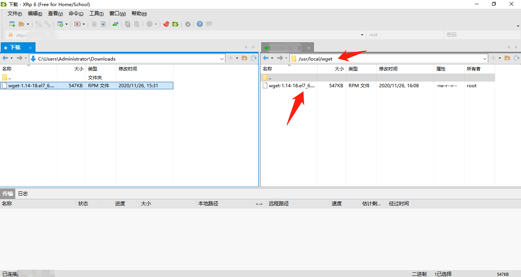This screenshot has width=521, height=277.
Task: Expand the local path dropdown chevron
Action: tap(222, 59)
